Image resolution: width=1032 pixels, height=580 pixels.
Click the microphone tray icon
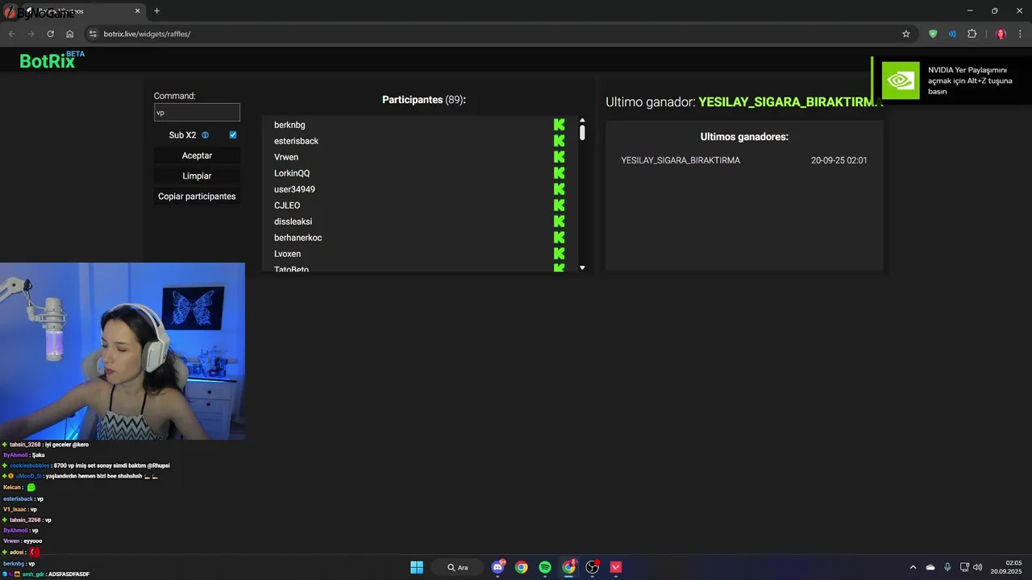tap(947, 567)
